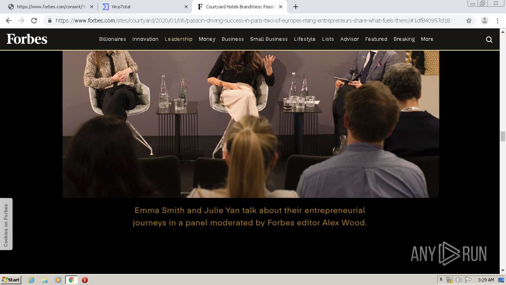Expand the More menu

[x=427, y=39]
